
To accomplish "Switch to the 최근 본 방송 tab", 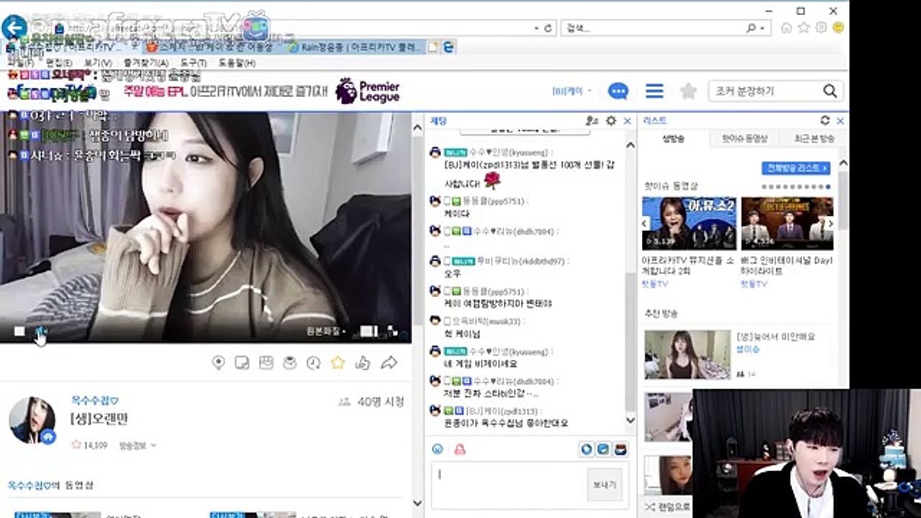I will [x=815, y=139].
